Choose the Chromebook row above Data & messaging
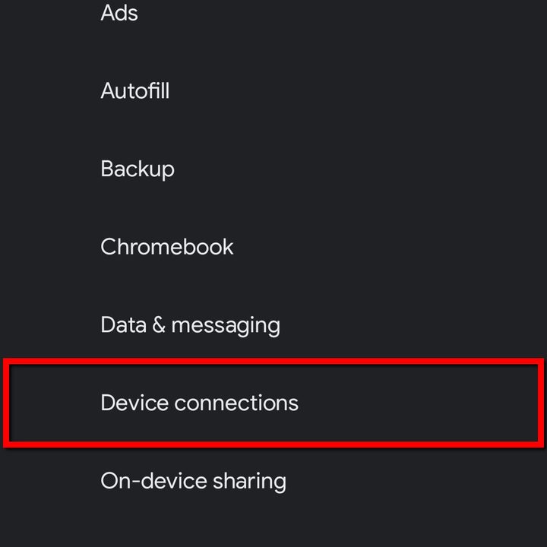Viewport: 547px width, 547px height. tap(167, 247)
